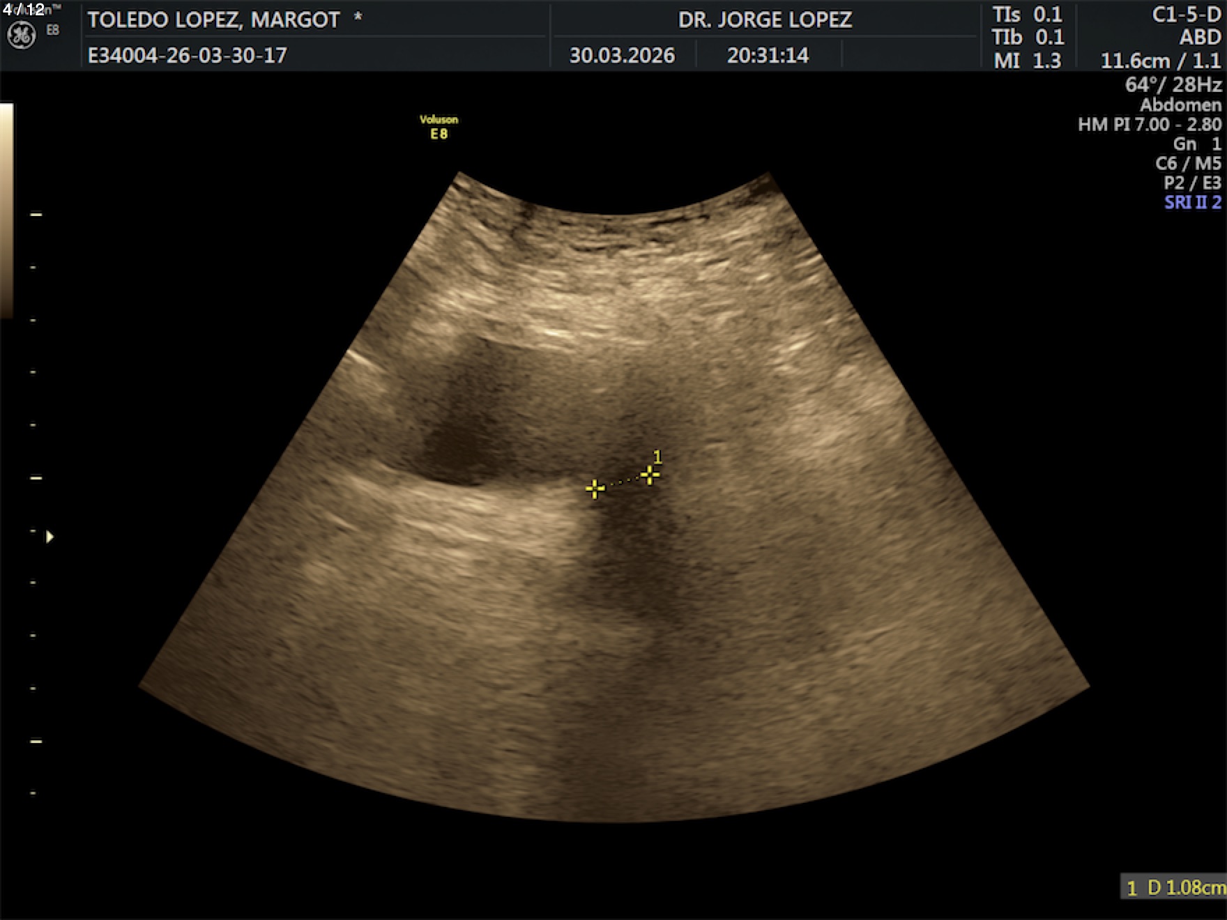Click the exam time 20:31:14
This screenshot has width=1227, height=920.
[x=768, y=56]
